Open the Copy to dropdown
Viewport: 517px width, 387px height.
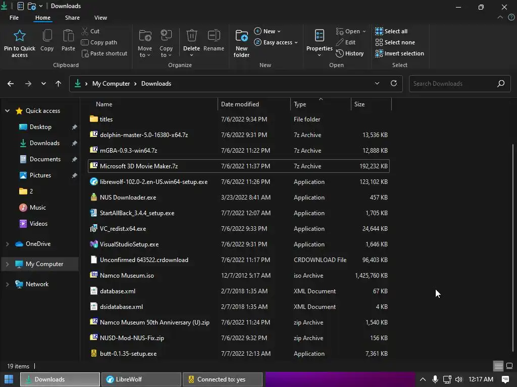[166, 43]
